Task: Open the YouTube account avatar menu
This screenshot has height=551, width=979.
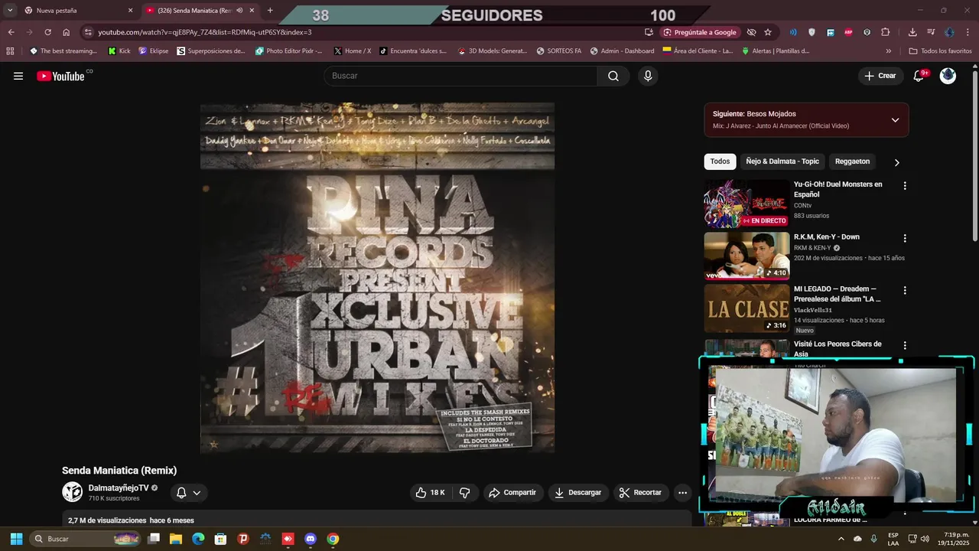Action: [x=948, y=76]
